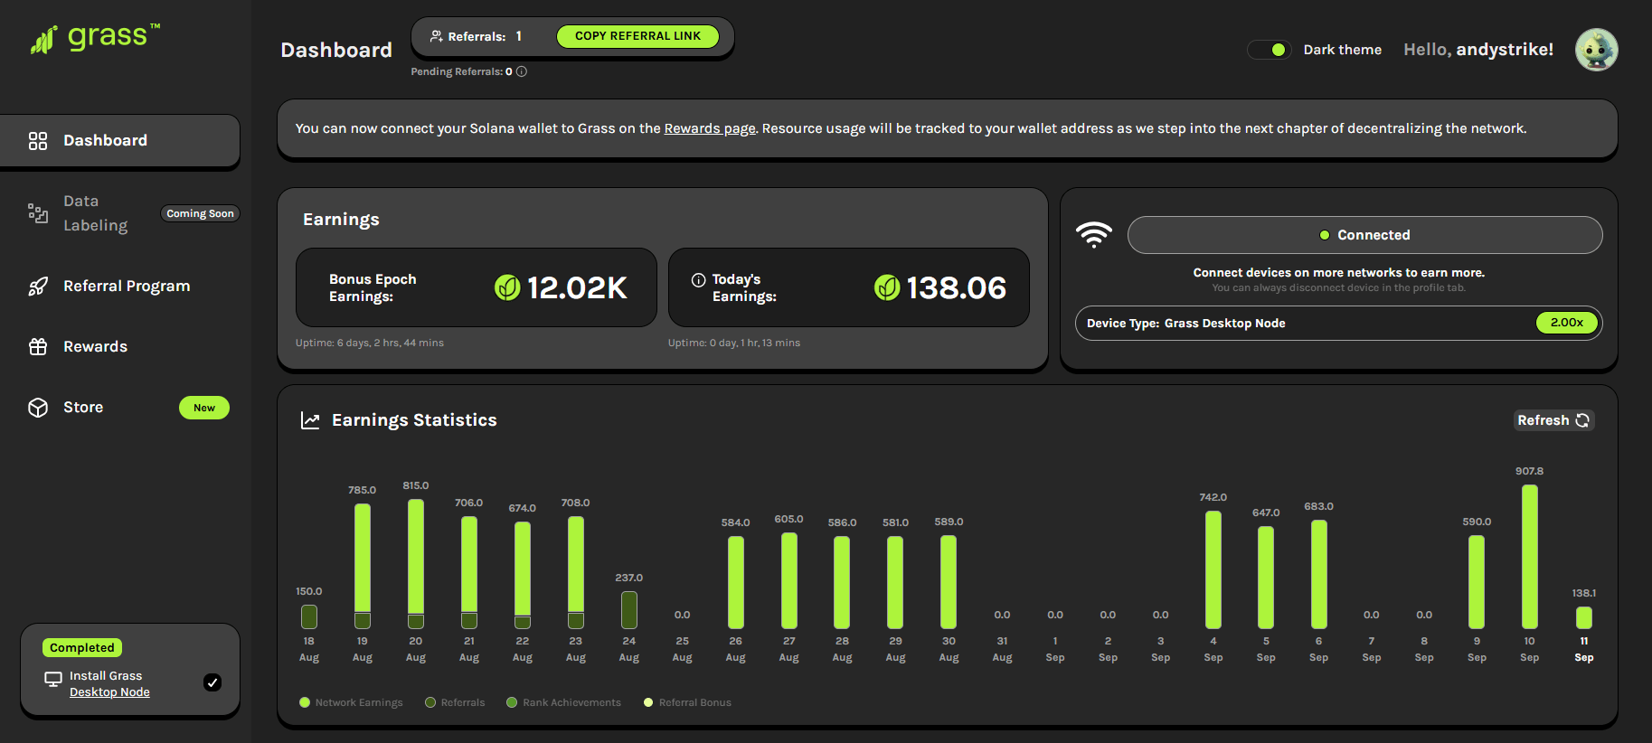Screen dimensions: 1652x743
Task: Click the New badge beside Store
Action: coord(204,408)
